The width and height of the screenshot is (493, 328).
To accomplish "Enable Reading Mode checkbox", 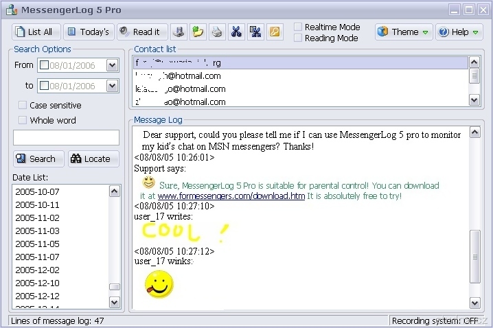I will tap(298, 38).
